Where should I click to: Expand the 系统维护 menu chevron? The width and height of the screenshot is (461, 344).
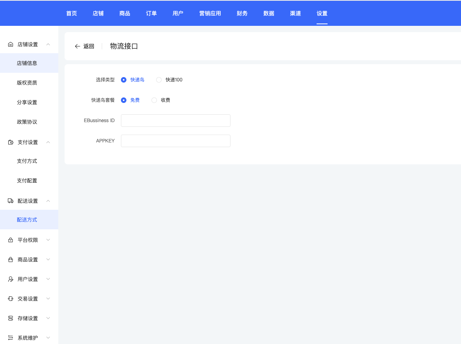tap(48, 338)
